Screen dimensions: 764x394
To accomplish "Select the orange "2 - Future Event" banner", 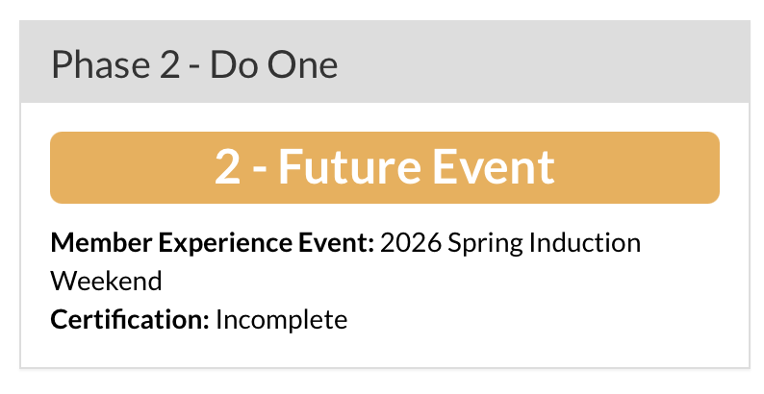I will click(x=384, y=167).
